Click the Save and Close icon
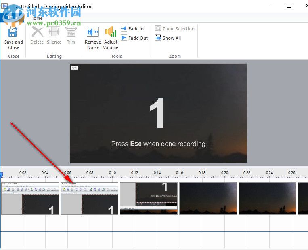Screen dimensions: 308x250 click(x=14, y=32)
